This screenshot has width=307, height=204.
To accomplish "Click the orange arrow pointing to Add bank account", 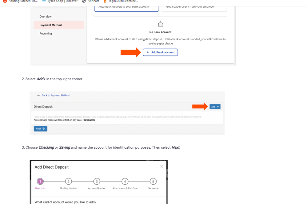I will pos(130,52).
